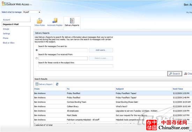Click subject 'Upgrades to servers Tuesday'

(136, 111)
